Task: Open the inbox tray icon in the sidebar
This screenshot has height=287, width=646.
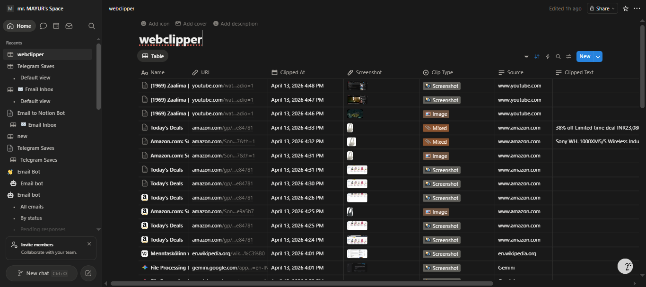Action: (69, 26)
